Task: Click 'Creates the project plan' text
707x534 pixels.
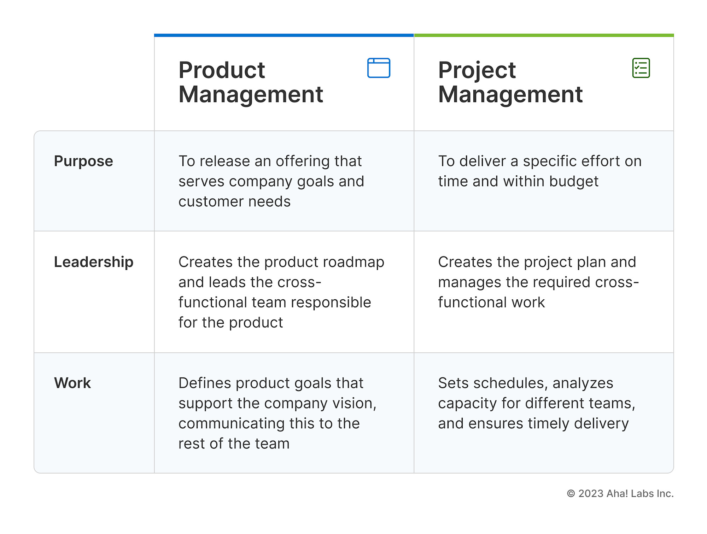Action: pos(537,262)
